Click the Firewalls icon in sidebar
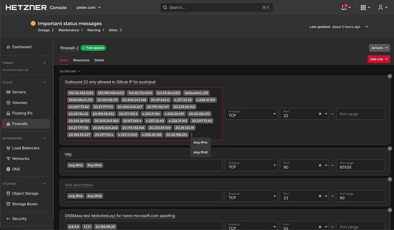 point(8,124)
